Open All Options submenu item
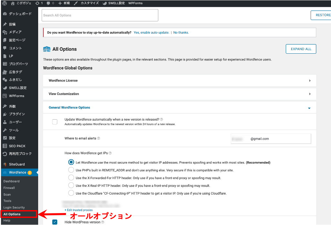The width and height of the screenshot is (331, 225). 12,214
